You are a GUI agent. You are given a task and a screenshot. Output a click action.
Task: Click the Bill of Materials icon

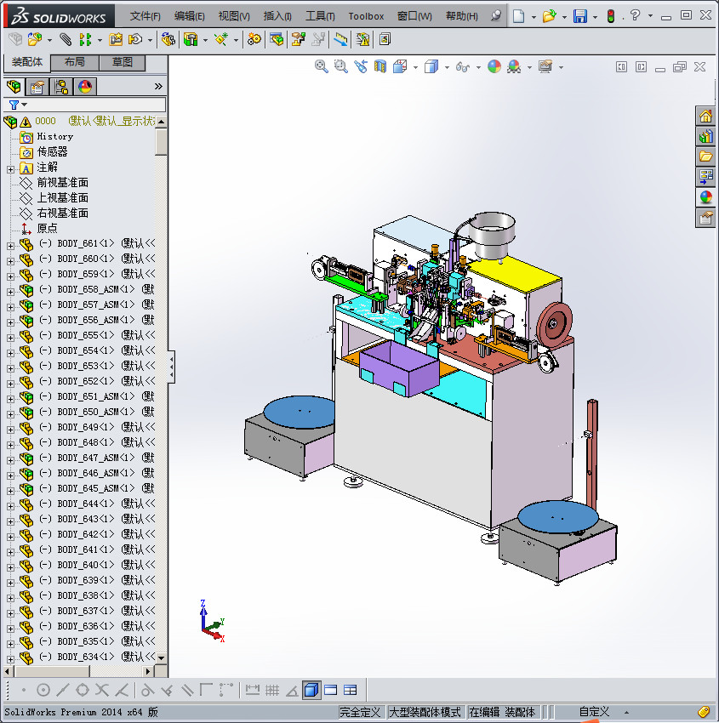pyautogui.click(x=277, y=40)
